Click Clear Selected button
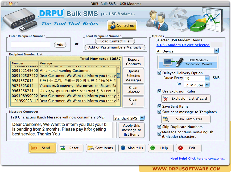Image resolution: width=231 pixels, height=172 pixels. pyautogui.click(x=134, y=90)
